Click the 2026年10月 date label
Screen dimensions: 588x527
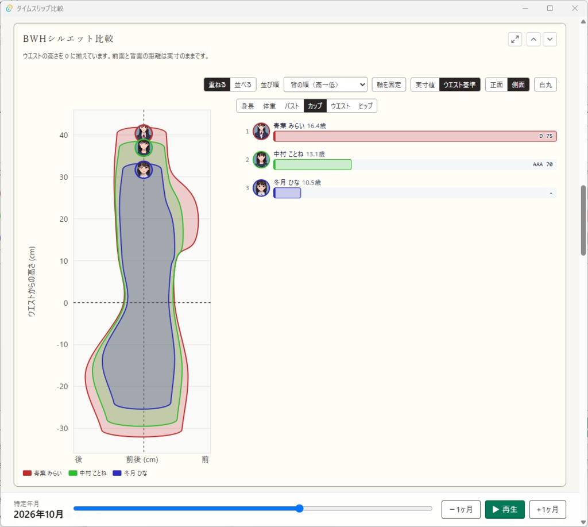click(38, 514)
